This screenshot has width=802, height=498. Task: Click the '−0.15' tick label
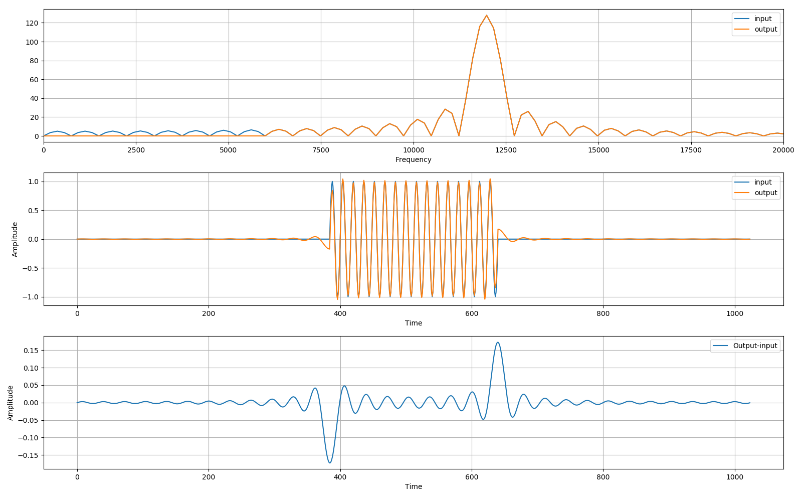point(29,455)
